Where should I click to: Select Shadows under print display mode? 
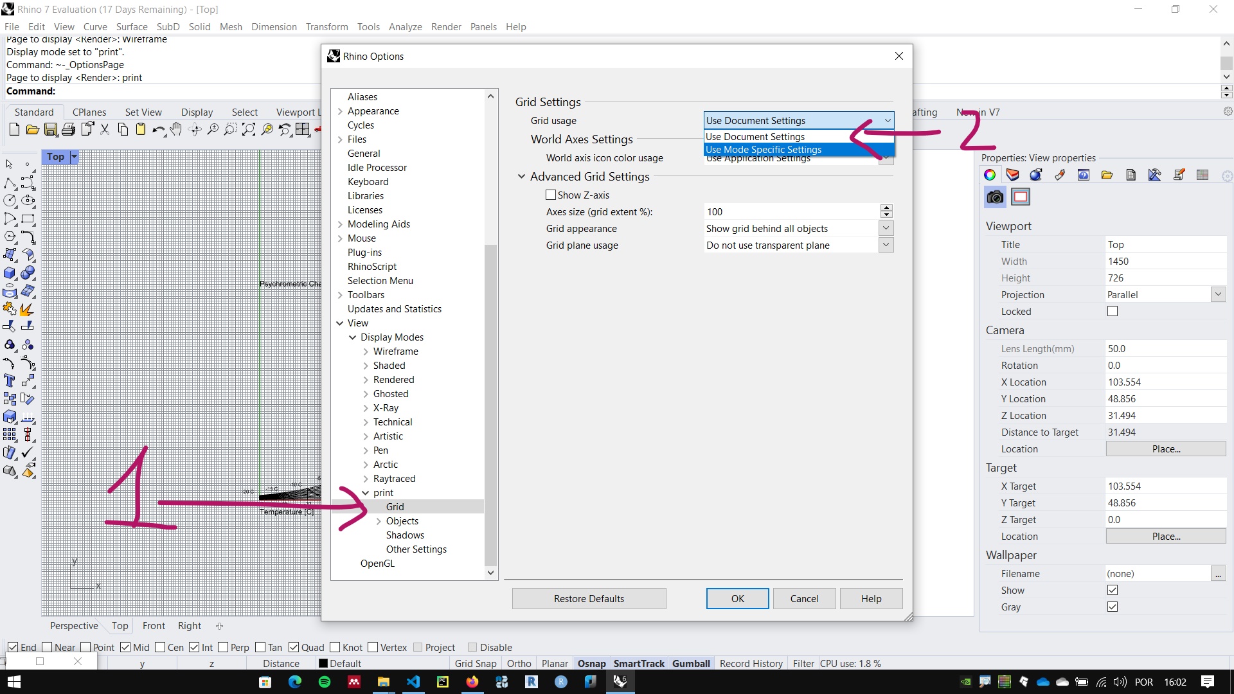[x=405, y=535]
